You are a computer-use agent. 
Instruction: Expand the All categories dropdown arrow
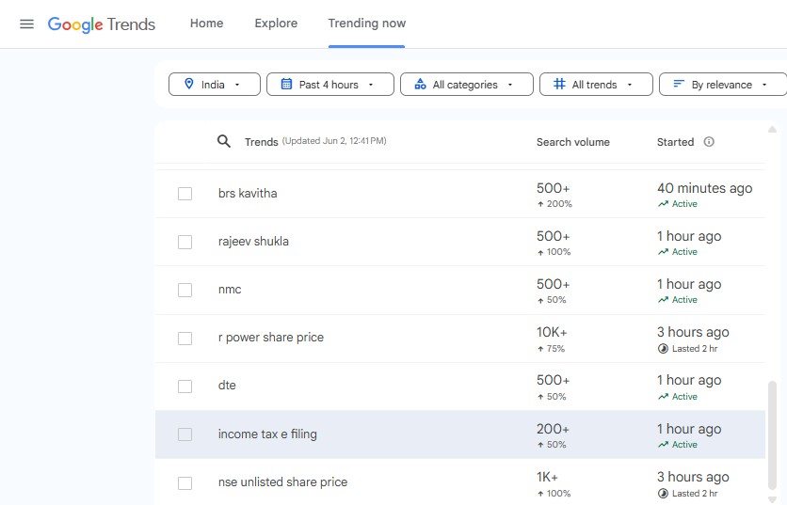coord(510,85)
